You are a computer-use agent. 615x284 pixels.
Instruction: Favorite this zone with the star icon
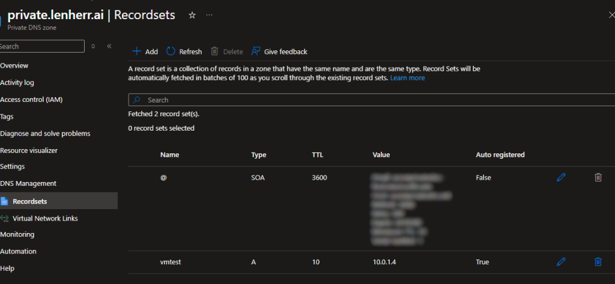[x=192, y=15]
